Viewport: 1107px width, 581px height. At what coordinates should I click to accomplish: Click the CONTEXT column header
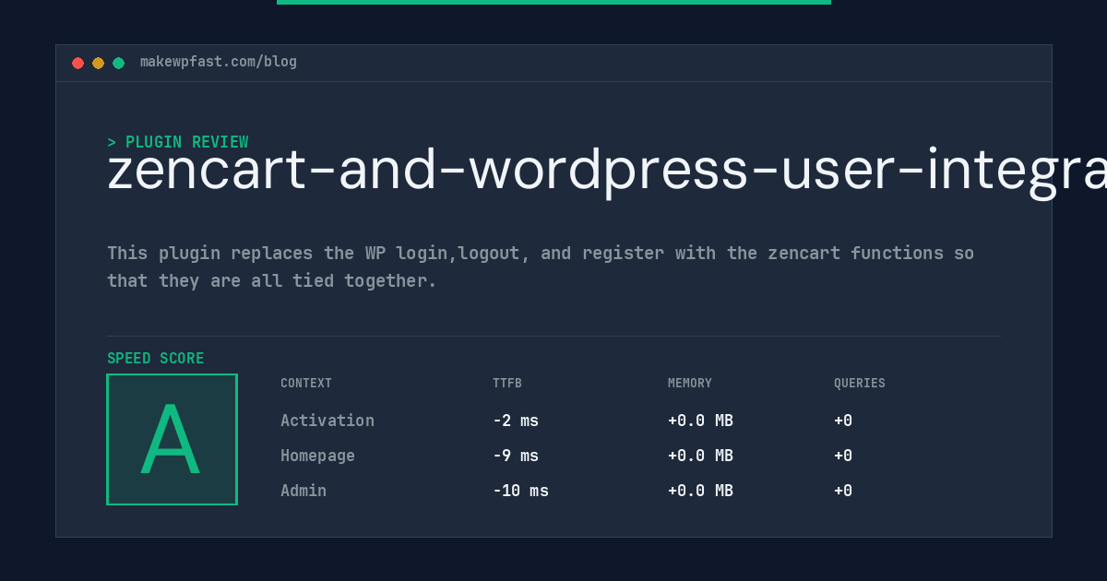[306, 384]
